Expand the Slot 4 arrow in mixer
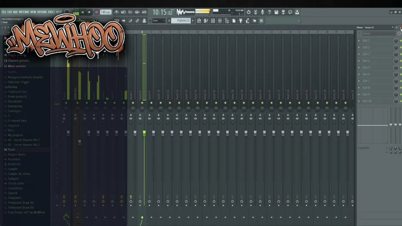 point(359,61)
